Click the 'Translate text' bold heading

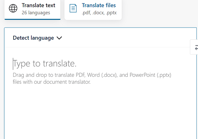point(38,5)
